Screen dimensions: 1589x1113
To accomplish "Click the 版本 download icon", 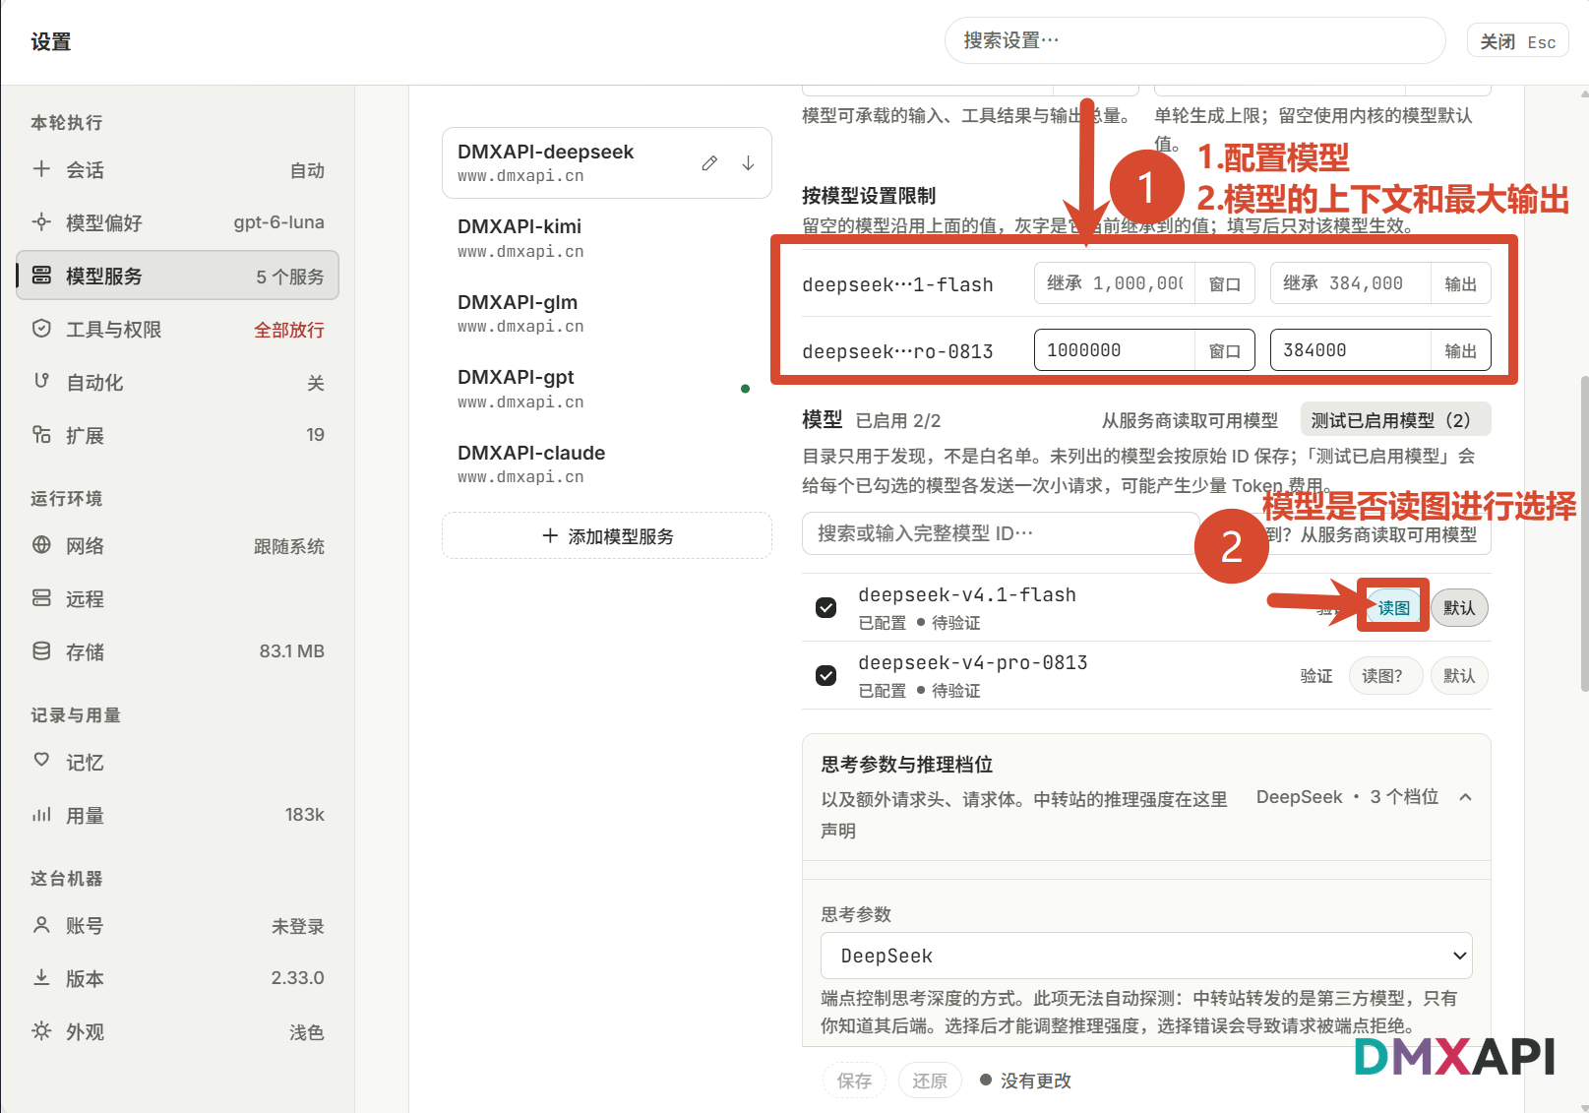I will tap(41, 978).
